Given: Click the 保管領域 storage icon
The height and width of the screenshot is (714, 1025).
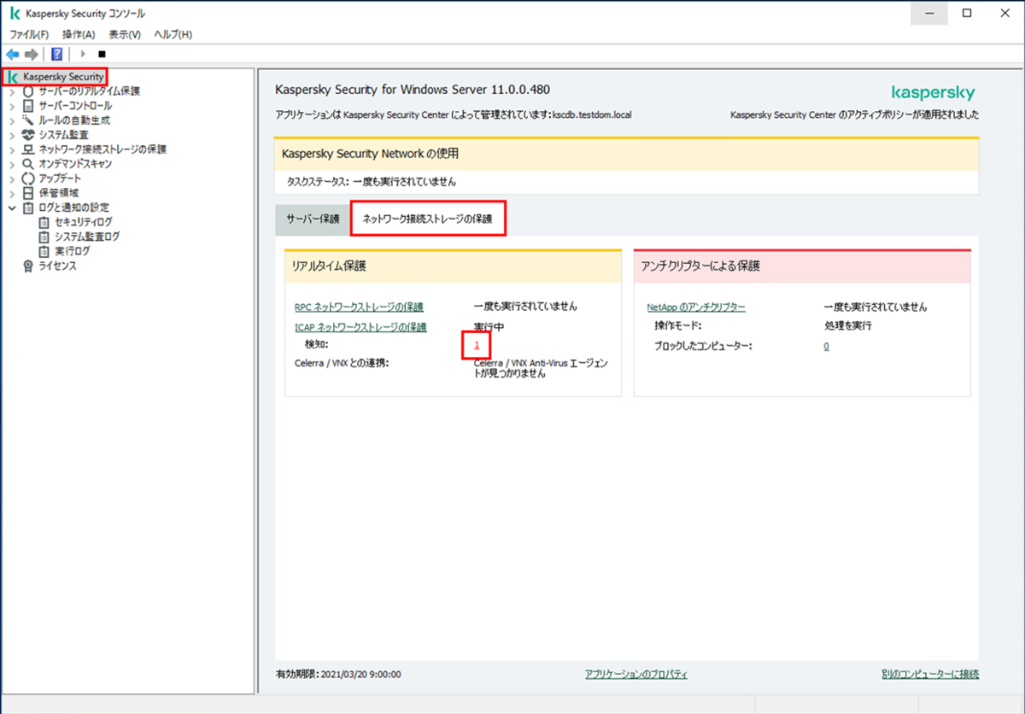Looking at the screenshot, I should tap(28, 193).
